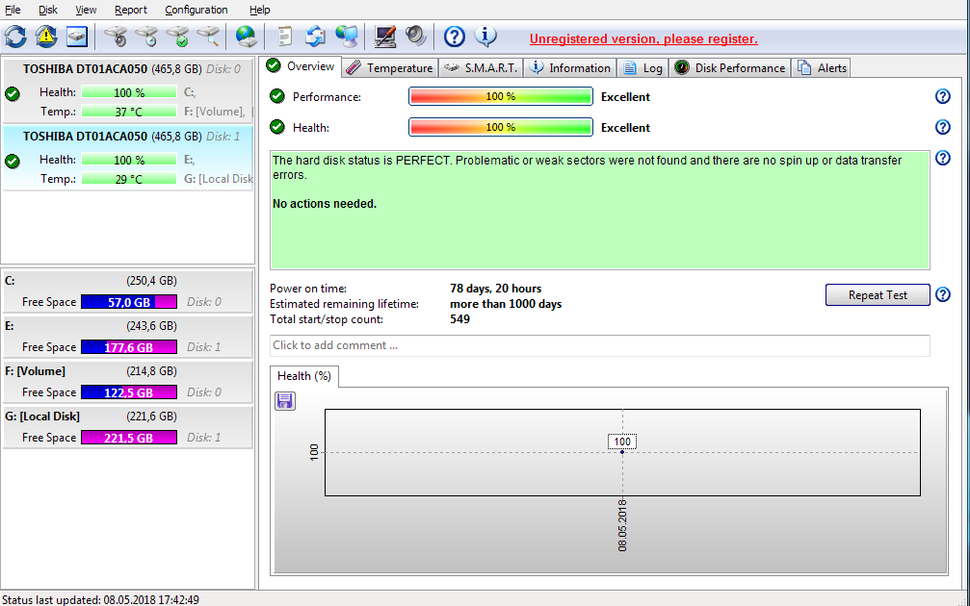
Task: Click the disk with green checkmark icon
Action: [177, 37]
